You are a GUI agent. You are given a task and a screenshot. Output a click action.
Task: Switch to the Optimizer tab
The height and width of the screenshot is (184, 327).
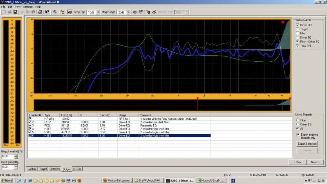point(55,168)
